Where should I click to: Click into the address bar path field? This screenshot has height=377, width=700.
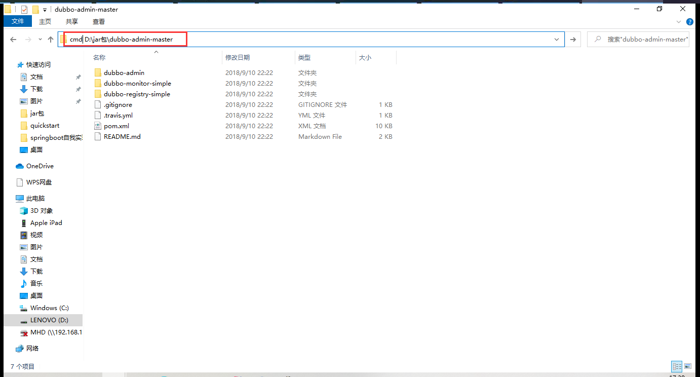coord(311,39)
